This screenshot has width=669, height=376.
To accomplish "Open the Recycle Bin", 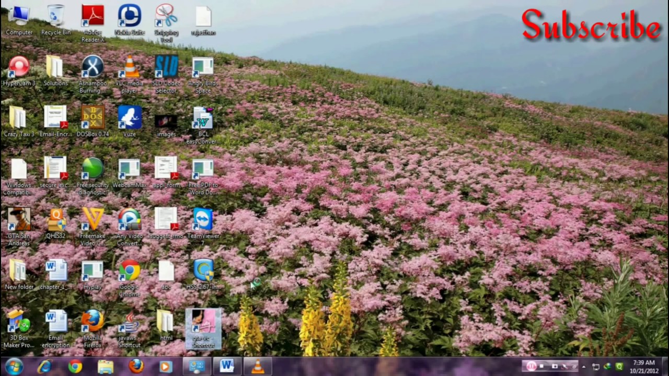I will (55, 20).
